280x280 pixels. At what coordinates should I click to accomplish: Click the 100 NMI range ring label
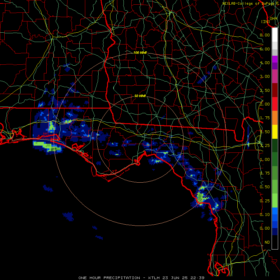pos(140,53)
